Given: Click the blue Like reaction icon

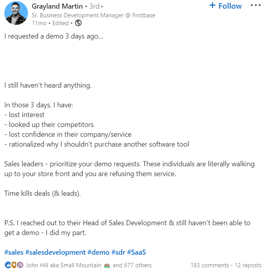Looking at the screenshot, I should coord(8,265).
